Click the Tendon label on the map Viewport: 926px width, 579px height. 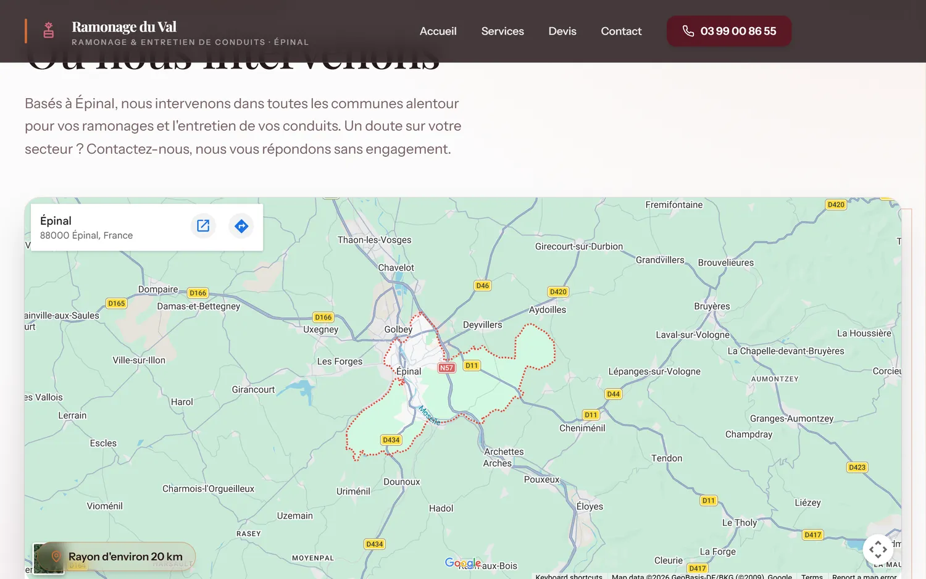[667, 459]
